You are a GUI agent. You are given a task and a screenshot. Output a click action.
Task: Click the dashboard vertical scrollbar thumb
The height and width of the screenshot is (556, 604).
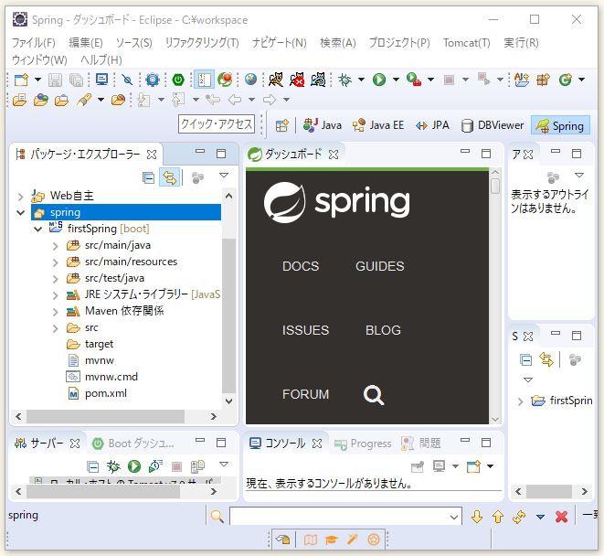pyautogui.click(x=495, y=186)
